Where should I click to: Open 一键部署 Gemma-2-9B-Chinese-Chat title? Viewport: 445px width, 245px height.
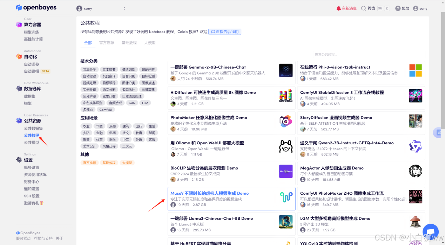208,67
